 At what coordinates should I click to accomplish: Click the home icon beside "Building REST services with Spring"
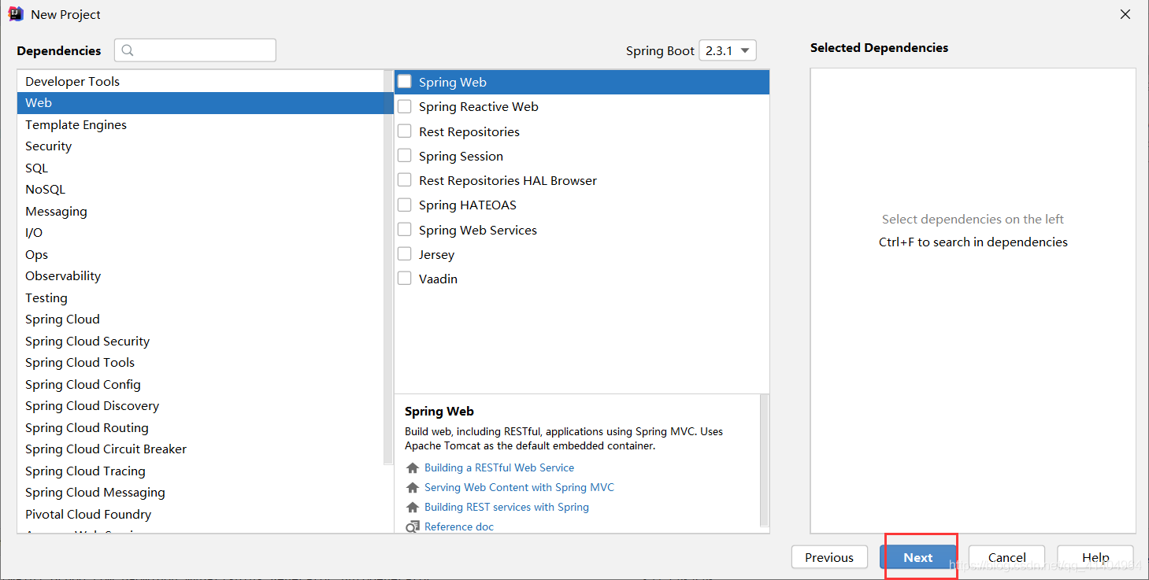(413, 507)
